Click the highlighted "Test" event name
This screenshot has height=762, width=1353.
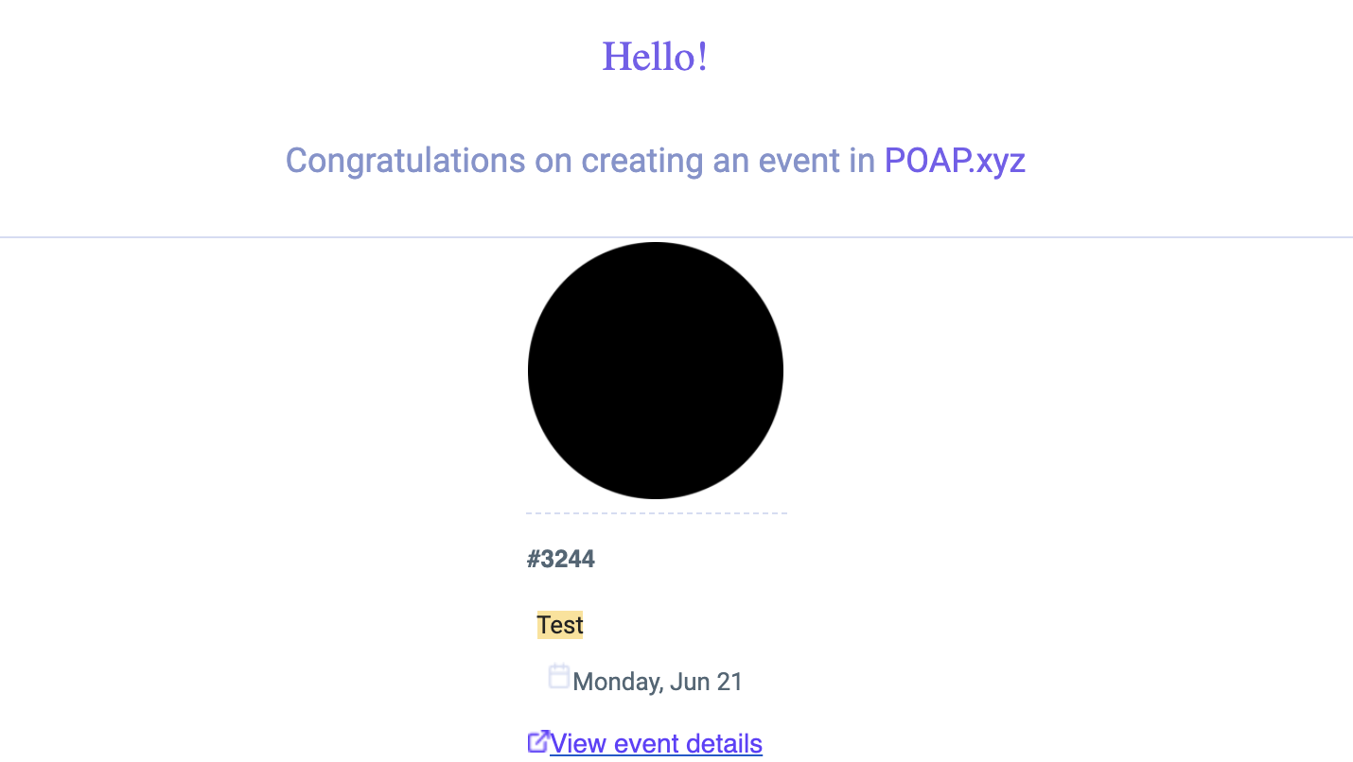[x=560, y=625]
